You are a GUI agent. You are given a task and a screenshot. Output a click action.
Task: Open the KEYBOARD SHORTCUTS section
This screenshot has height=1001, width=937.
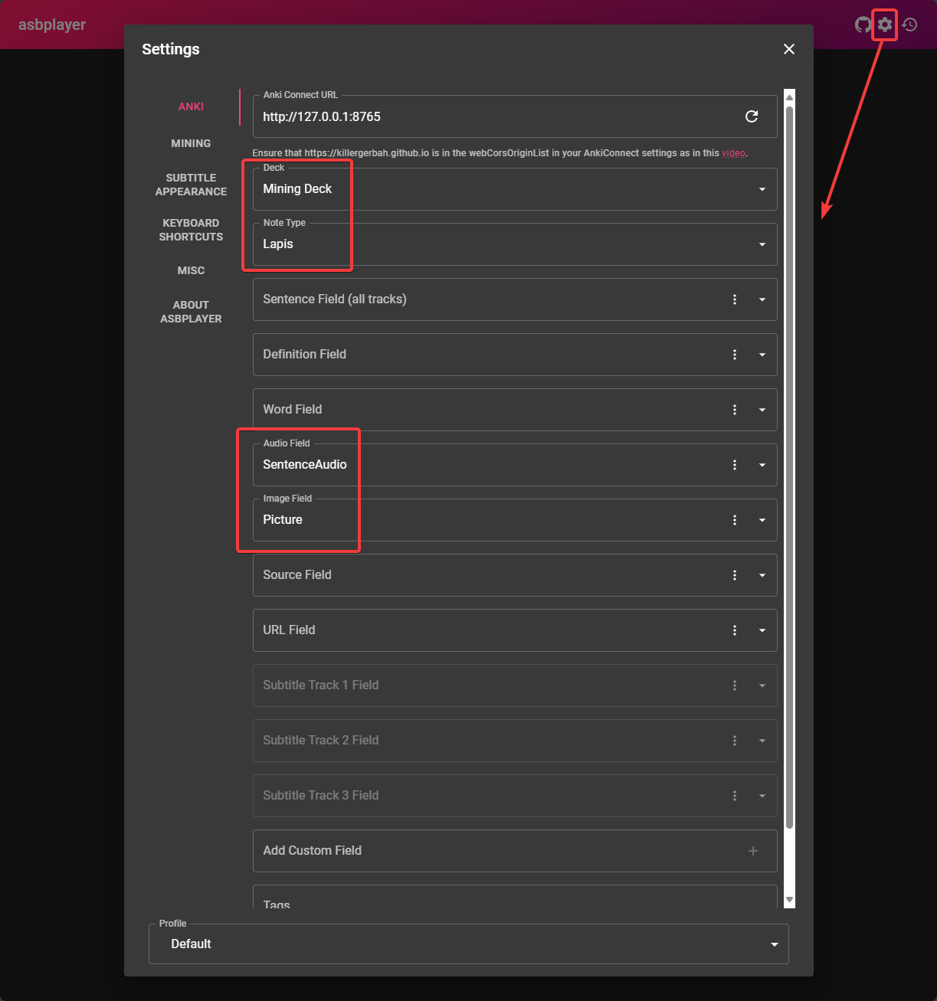[191, 230]
